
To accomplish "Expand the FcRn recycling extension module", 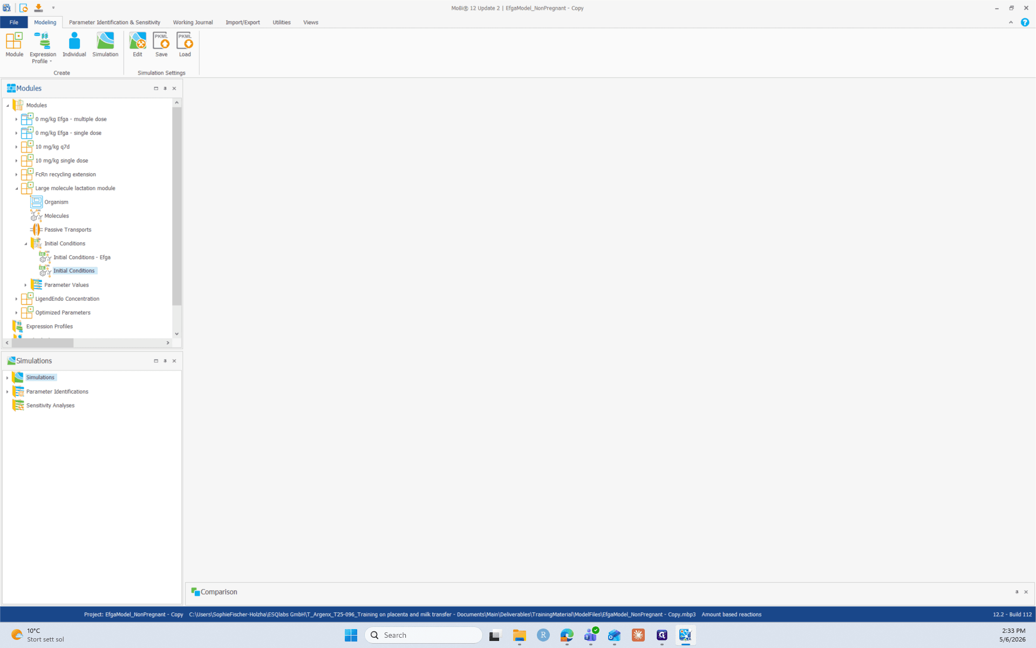I will click(16, 174).
